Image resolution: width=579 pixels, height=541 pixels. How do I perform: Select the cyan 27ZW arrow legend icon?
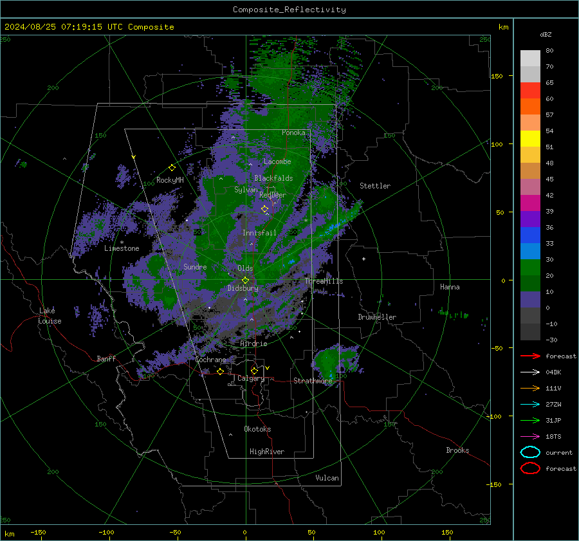pos(530,404)
